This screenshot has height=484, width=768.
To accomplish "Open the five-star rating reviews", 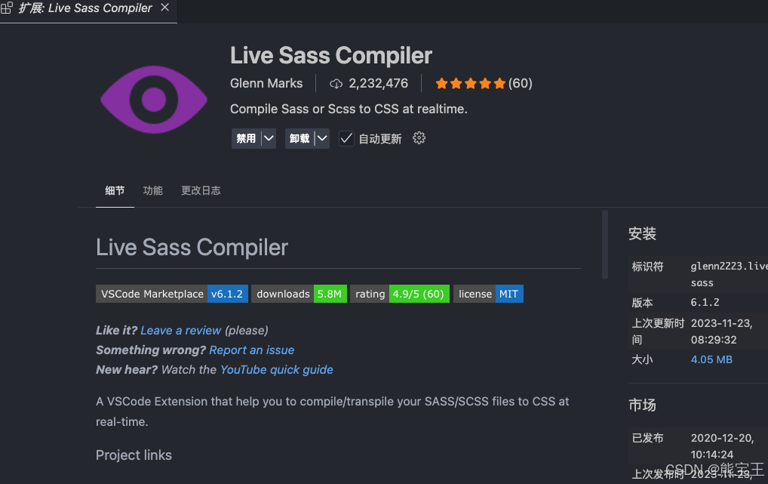I will (484, 83).
